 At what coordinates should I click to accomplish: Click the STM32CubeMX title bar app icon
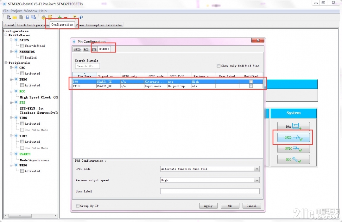(4, 4)
